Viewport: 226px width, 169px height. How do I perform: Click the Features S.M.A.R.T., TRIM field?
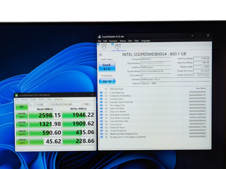(x=175, y=83)
